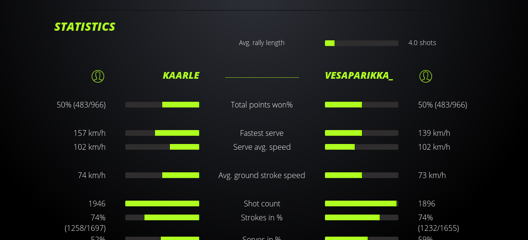This screenshot has width=528, height=240.
Task: Click Kaarle's Serve avg. speed bar
Action: (x=162, y=147)
